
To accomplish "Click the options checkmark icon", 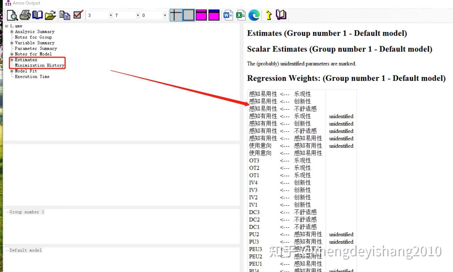I will click(x=78, y=15).
